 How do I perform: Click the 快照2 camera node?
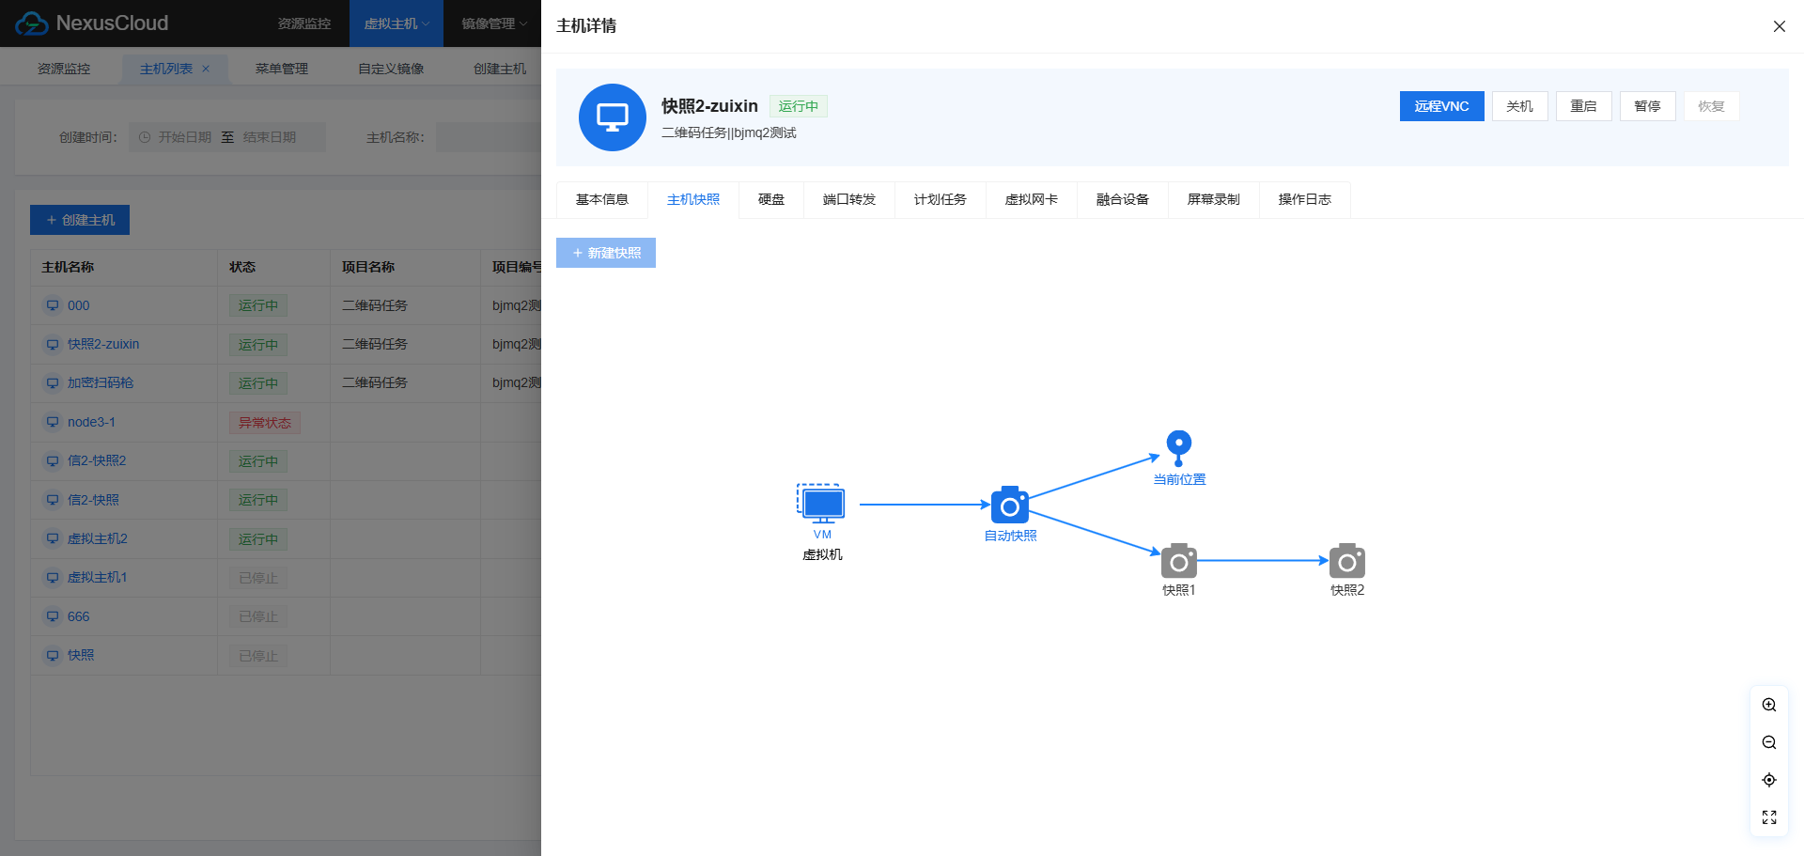(x=1346, y=561)
